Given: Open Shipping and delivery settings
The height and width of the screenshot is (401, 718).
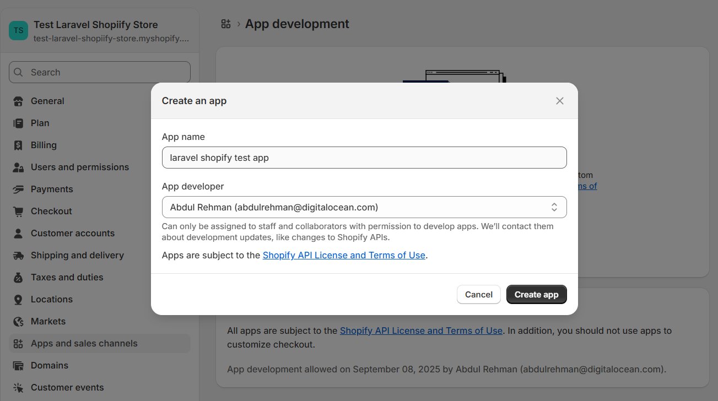Looking at the screenshot, I should click(x=100, y=256).
